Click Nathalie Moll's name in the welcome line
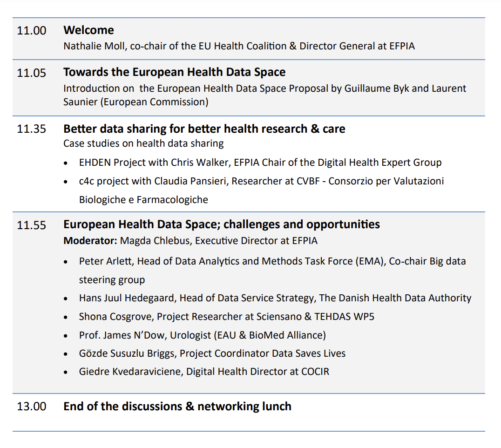The width and height of the screenshot is (501, 448). tap(95, 46)
